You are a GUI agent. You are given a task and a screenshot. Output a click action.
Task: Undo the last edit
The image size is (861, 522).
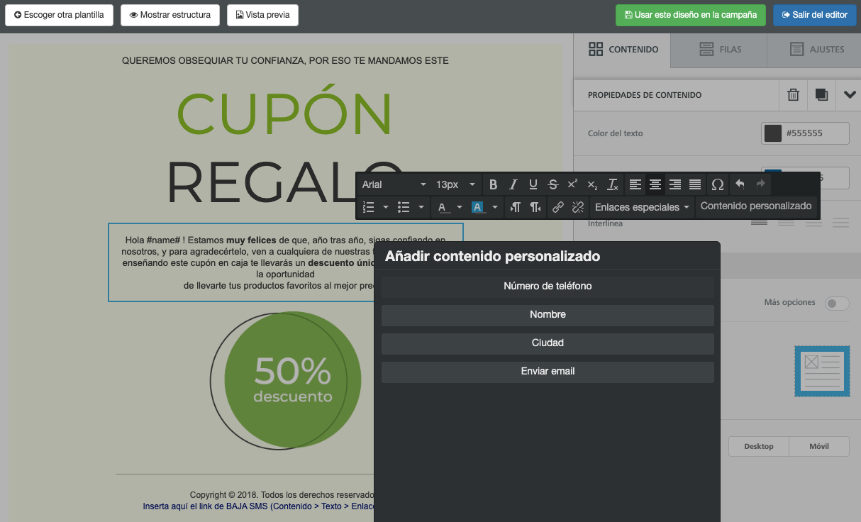pos(740,184)
